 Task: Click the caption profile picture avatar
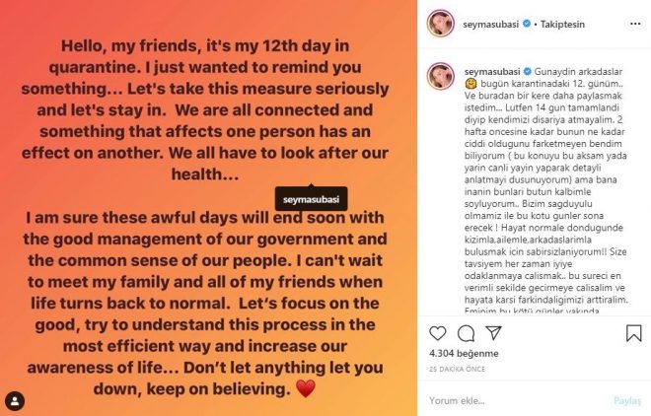pyautogui.click(x=440, y=76)
